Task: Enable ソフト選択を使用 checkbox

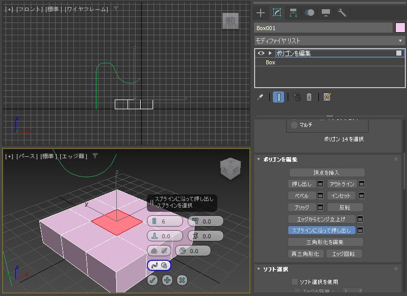Action: point(294,282)
